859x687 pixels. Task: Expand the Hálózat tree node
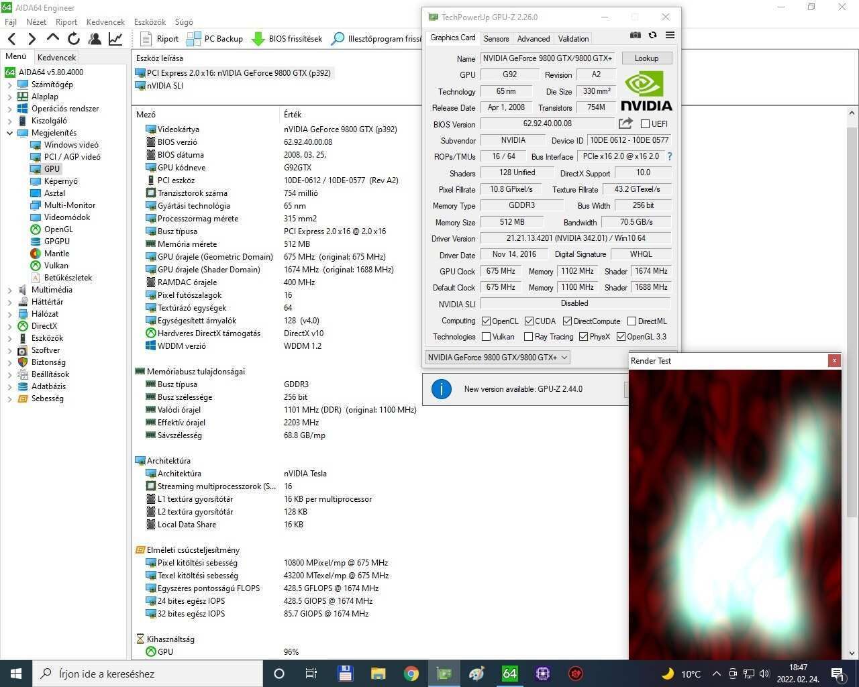pos(9,314)
